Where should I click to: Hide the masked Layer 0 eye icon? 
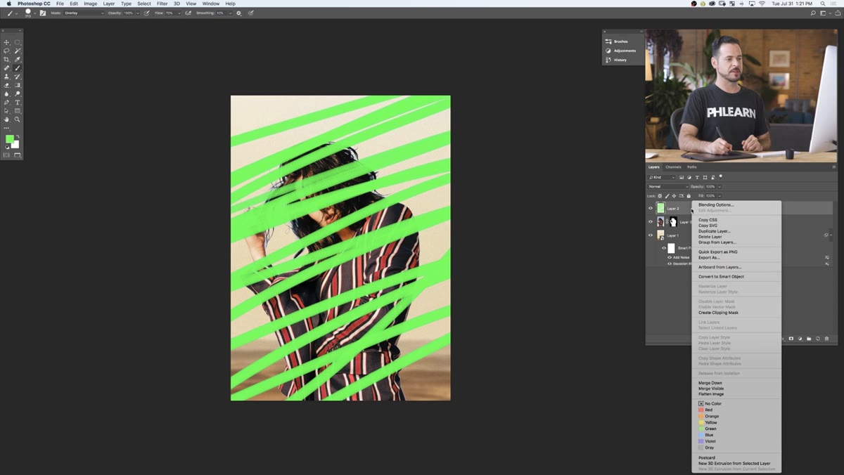pos(650,222)
